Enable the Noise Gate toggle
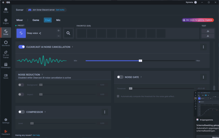 pos(120,77)
